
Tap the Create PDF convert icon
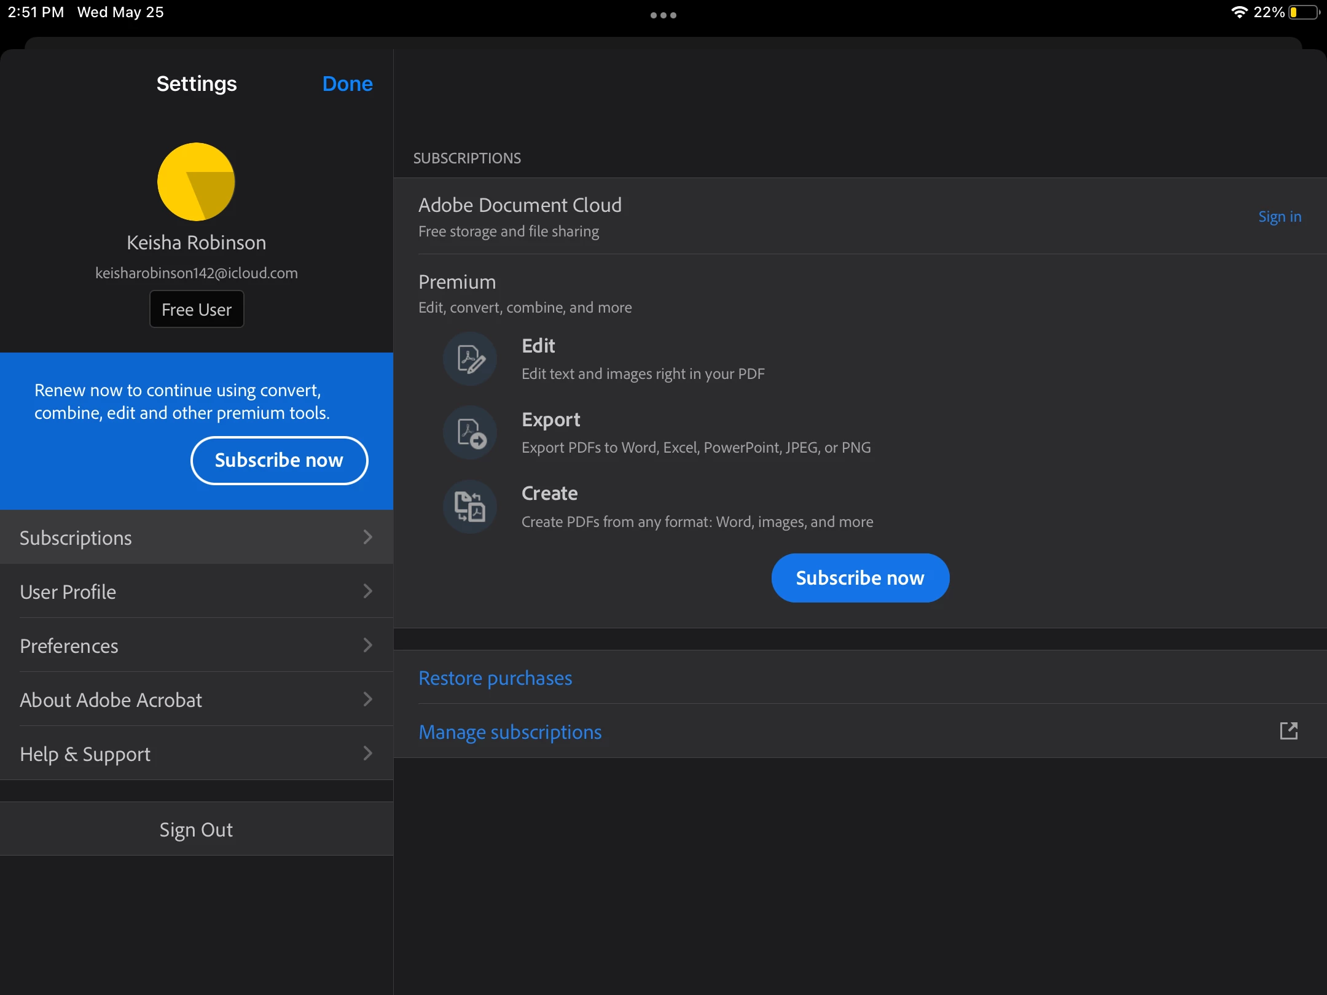pos(470,507)
